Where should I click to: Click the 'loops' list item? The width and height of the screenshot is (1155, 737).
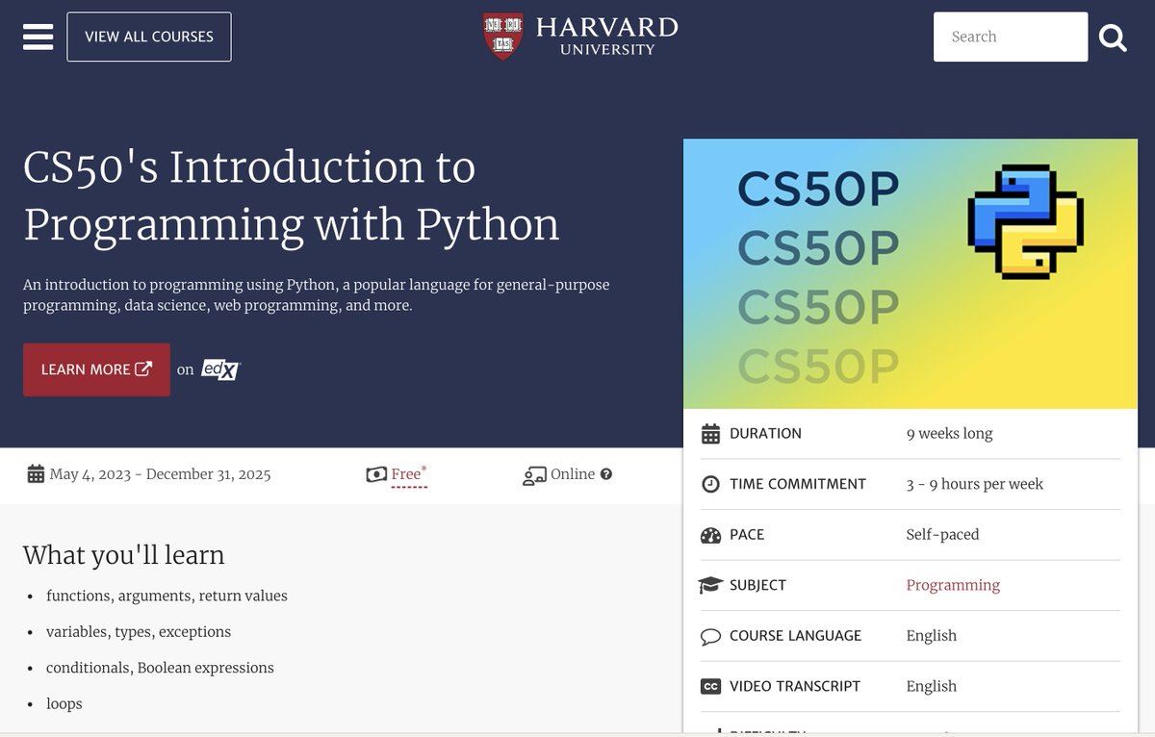64,704
